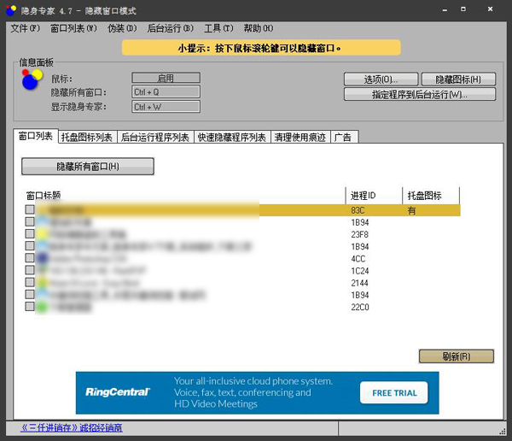Click the 窗口标题 column header

coord(185,196)
